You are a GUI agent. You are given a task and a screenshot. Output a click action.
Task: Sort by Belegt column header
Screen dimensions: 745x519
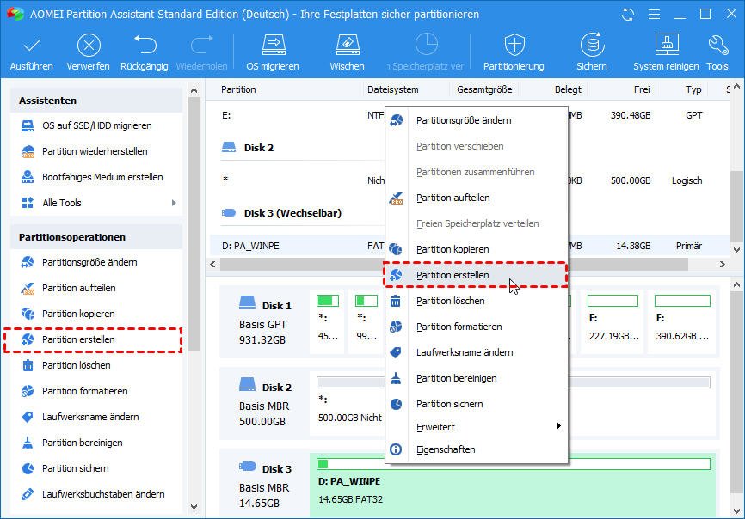(x=568, y=89)
